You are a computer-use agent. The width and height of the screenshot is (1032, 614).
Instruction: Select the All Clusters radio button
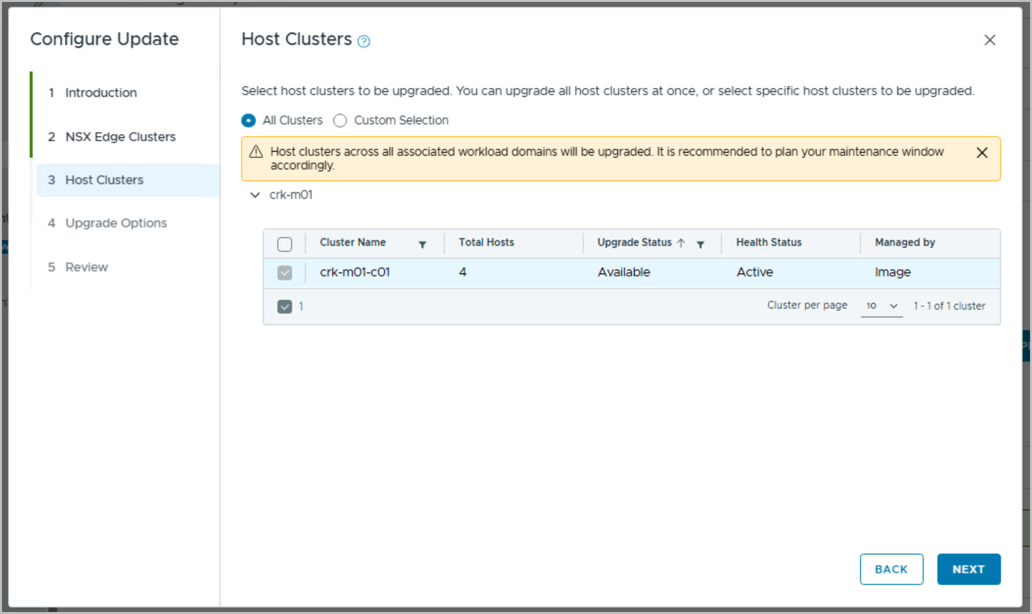point(249,121)
